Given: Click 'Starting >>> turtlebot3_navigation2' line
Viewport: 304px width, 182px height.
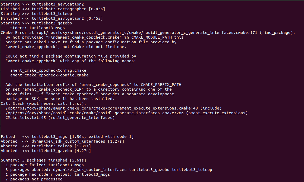Looking at the screenshot, I should 42,4.
